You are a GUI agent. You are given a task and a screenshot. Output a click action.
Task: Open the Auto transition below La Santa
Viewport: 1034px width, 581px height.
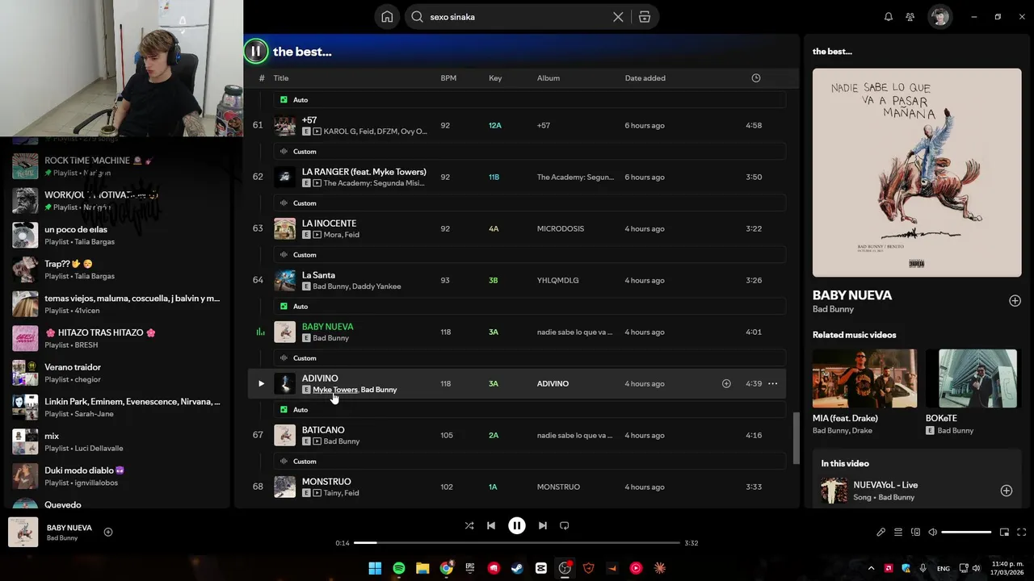point(529,307)
